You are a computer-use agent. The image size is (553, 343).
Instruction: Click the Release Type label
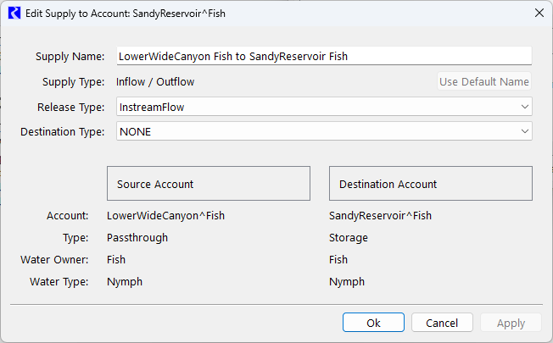click(x=70, y=108)
